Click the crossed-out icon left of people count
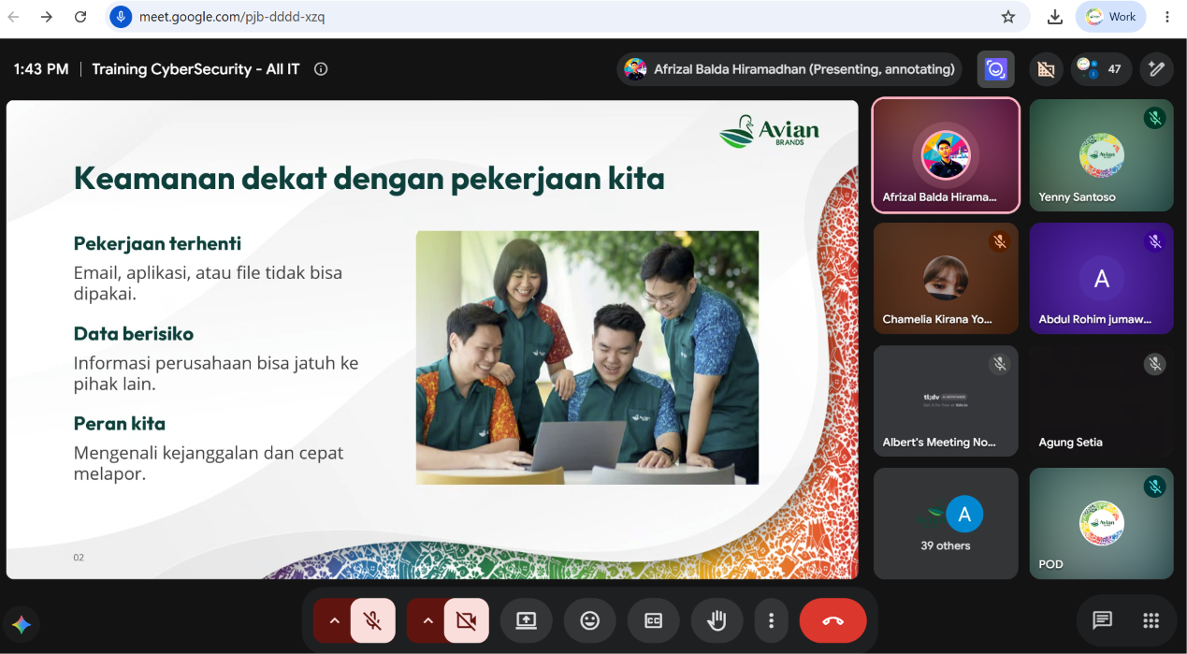1187x654 pixels. 1046,68
